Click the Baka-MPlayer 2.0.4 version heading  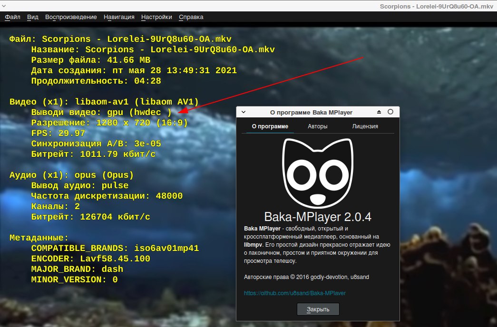(318, 217)
